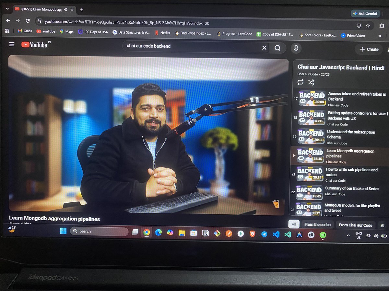
Task: Open the weather widget showing 23°
Action: point(12,229)
